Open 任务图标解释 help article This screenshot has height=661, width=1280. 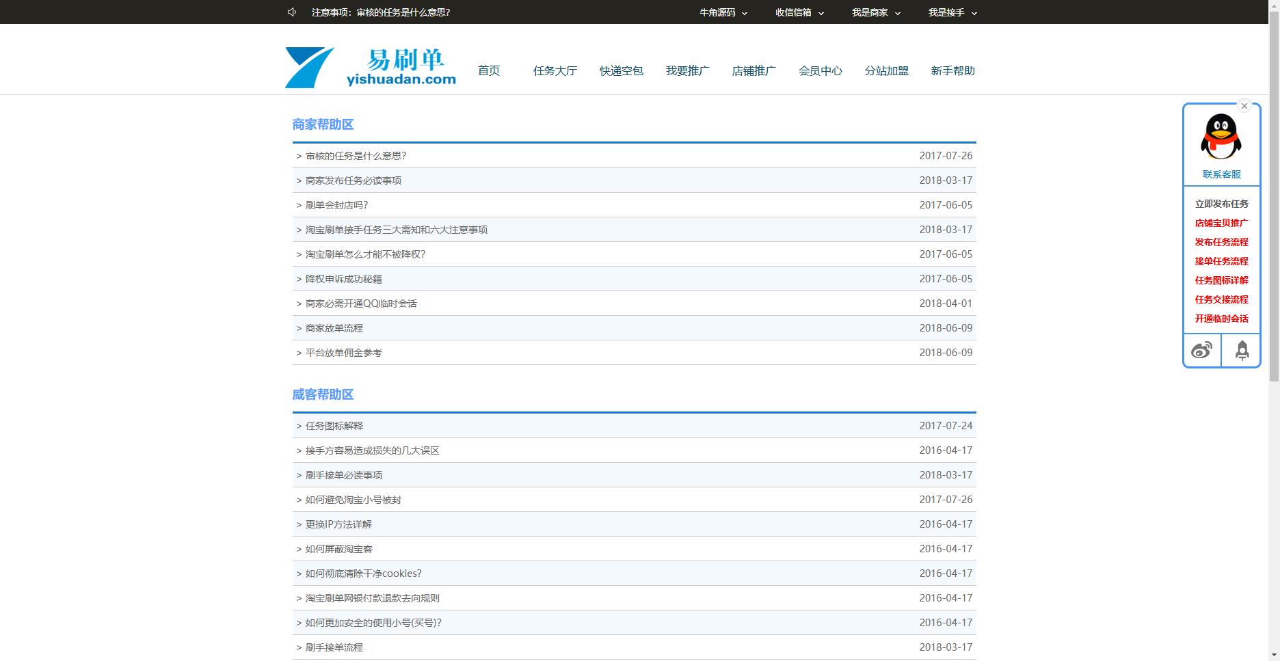point(334,426)
